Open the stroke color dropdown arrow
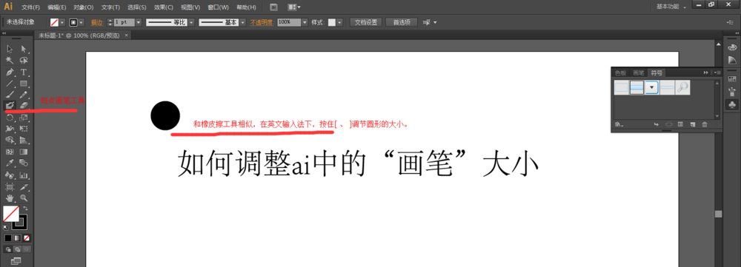 pos(82,22)
